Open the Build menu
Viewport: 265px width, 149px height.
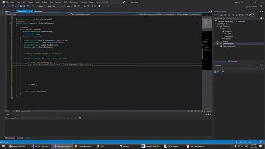(38, 2)
